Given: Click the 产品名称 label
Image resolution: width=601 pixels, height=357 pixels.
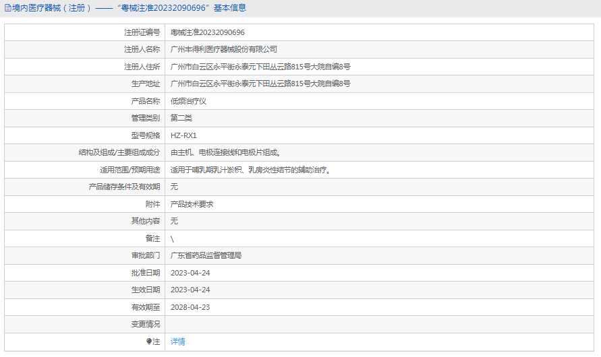Looking at the screenshot, I should pos(146,101).
